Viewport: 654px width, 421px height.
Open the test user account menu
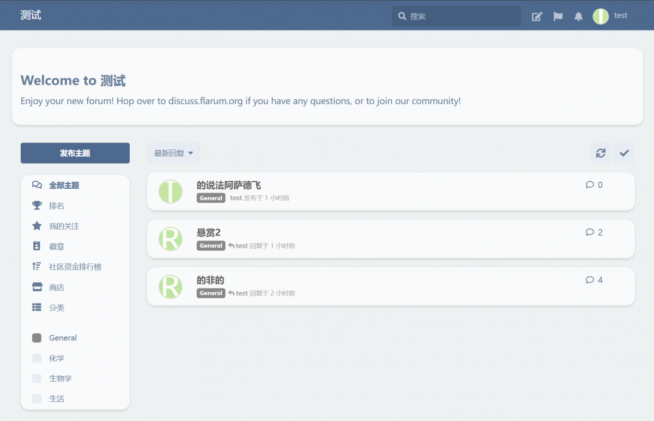(610, 16)
